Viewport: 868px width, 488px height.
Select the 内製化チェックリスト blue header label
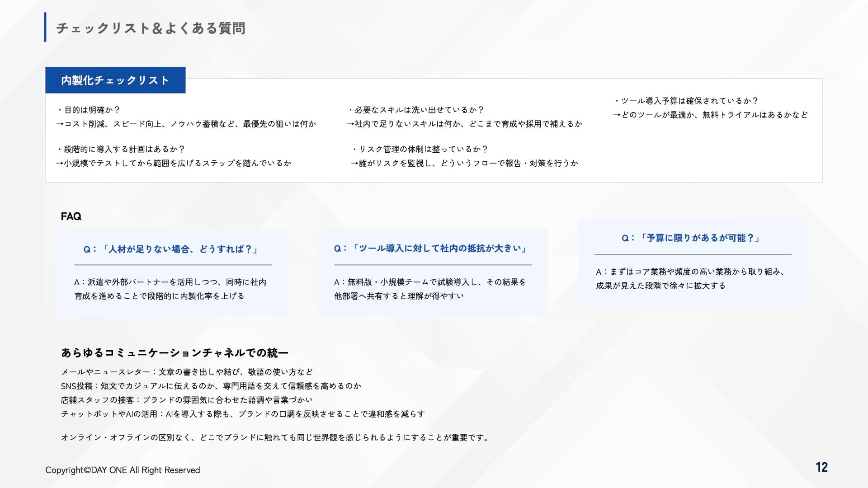(115, 80)
